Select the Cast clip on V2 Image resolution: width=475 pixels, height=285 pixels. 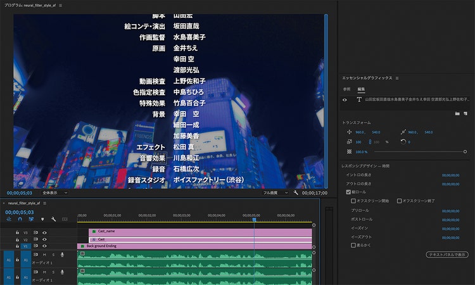[200, 239]
